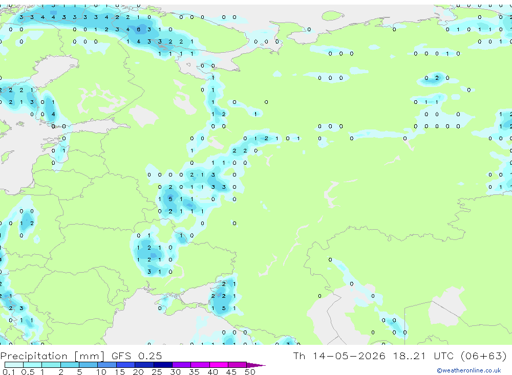The image size is (512, 375).
Task: Select the legend scale label '45'
Action: pyautogui.click(x=231, y=372)
